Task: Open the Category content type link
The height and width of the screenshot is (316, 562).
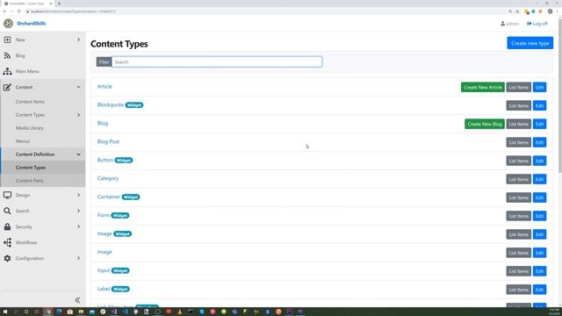Action: [x=108, y=178]
